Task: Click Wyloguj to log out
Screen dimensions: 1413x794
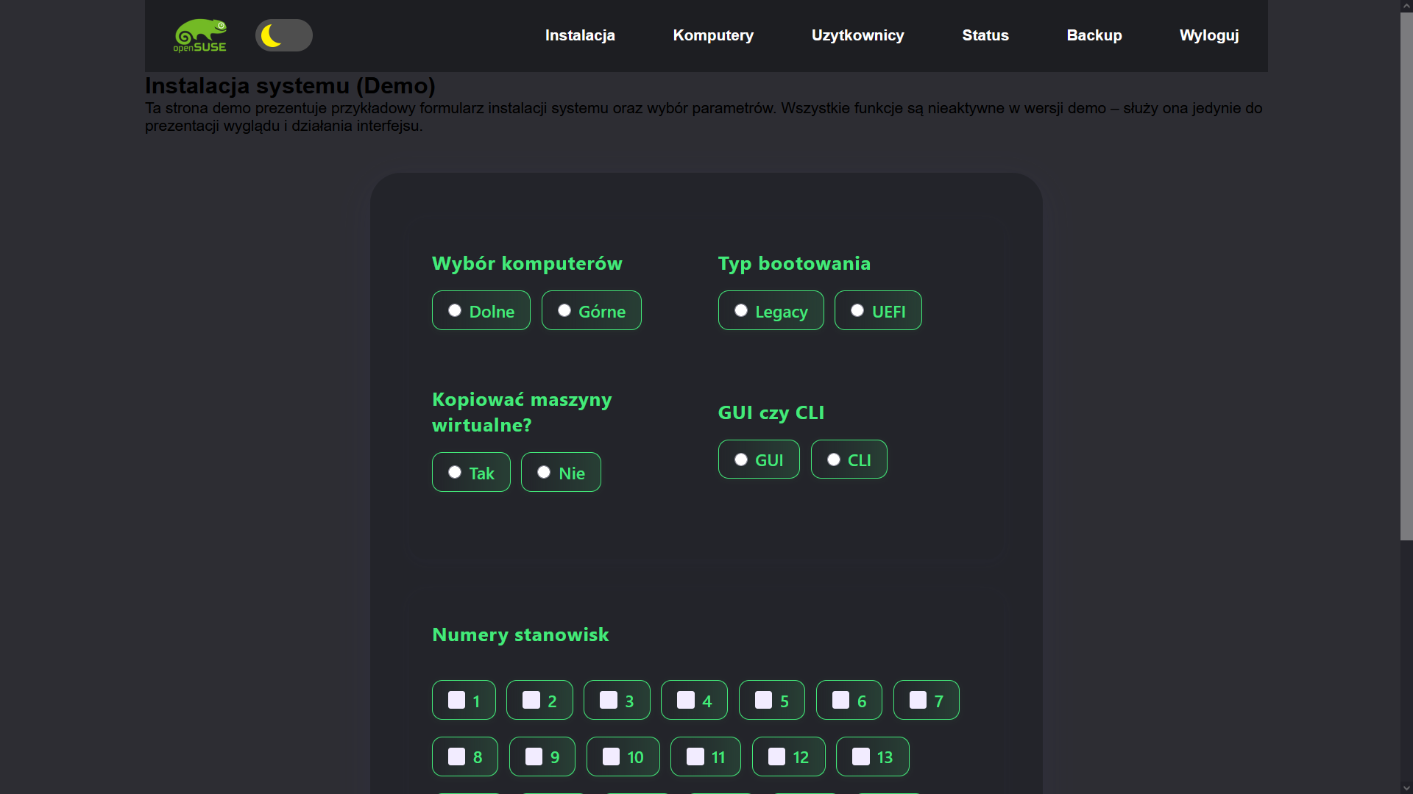Action: [1209, 35]
